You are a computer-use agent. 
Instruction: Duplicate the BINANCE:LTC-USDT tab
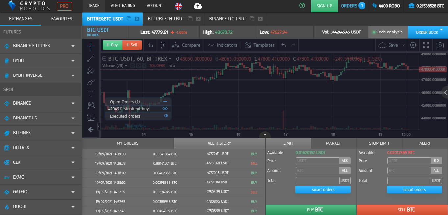coord(252,19)
